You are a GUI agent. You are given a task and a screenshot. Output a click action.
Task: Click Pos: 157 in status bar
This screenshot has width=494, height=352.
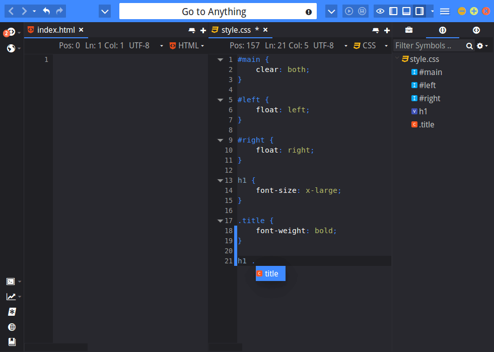coord(244,46)
